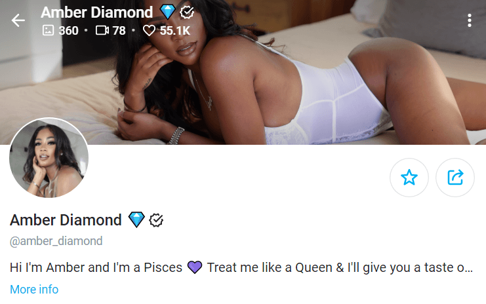Click the purple heart emoji in bio
The height and width of the screenshot is (304, 486).
click(195, 267)
